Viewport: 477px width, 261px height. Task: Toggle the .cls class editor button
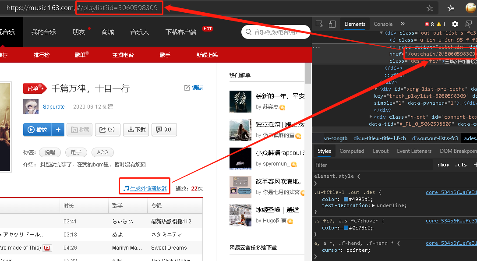coord(461,165)
